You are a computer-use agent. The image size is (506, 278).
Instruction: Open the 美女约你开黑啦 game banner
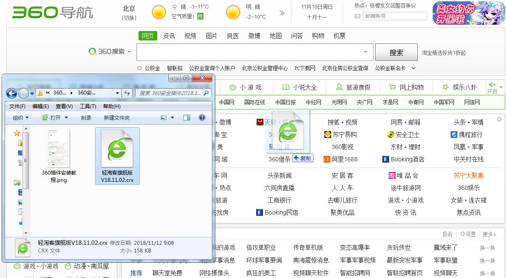pyautogui.click(x=469, y=13)
